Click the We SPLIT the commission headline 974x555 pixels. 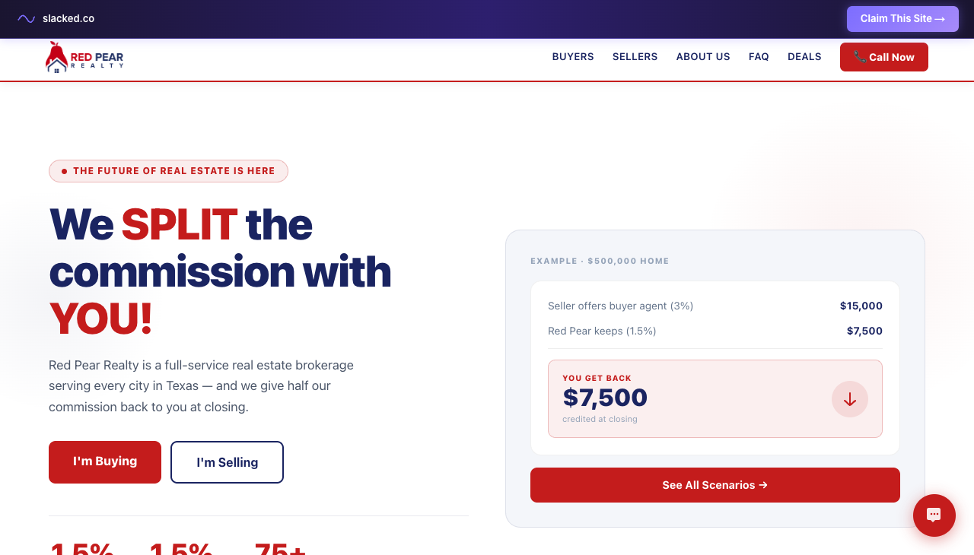(x=220, y=271)
